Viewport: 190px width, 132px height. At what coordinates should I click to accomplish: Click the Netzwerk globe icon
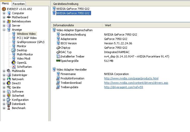[x=9, y=79]
